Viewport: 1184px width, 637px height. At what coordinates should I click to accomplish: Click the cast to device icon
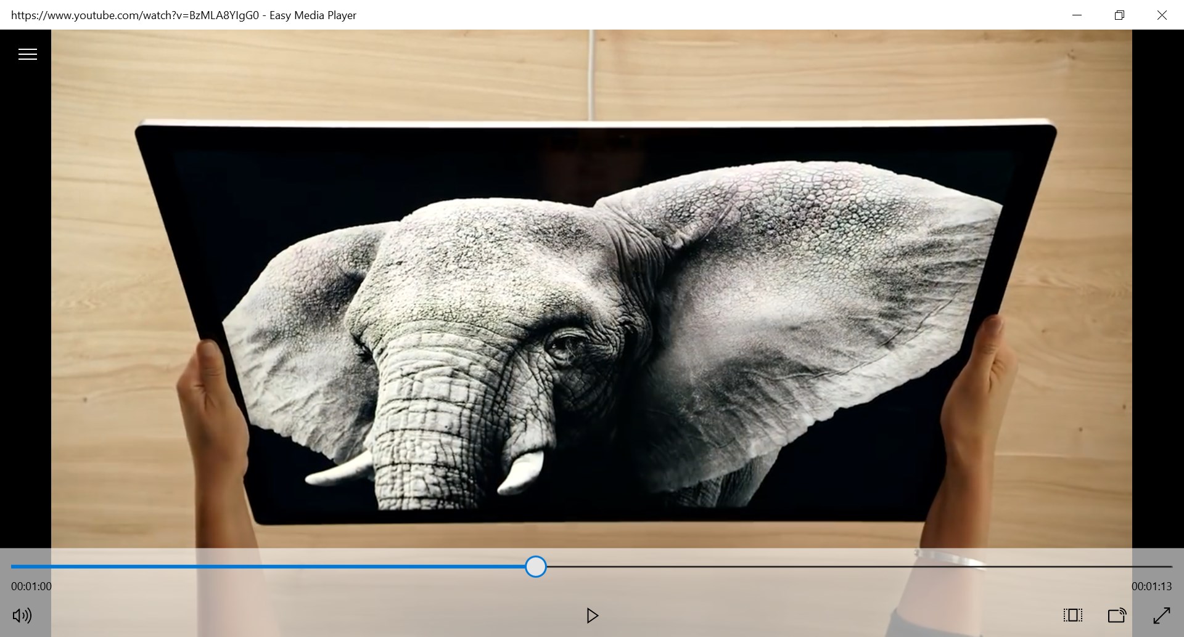(1117, 615)
